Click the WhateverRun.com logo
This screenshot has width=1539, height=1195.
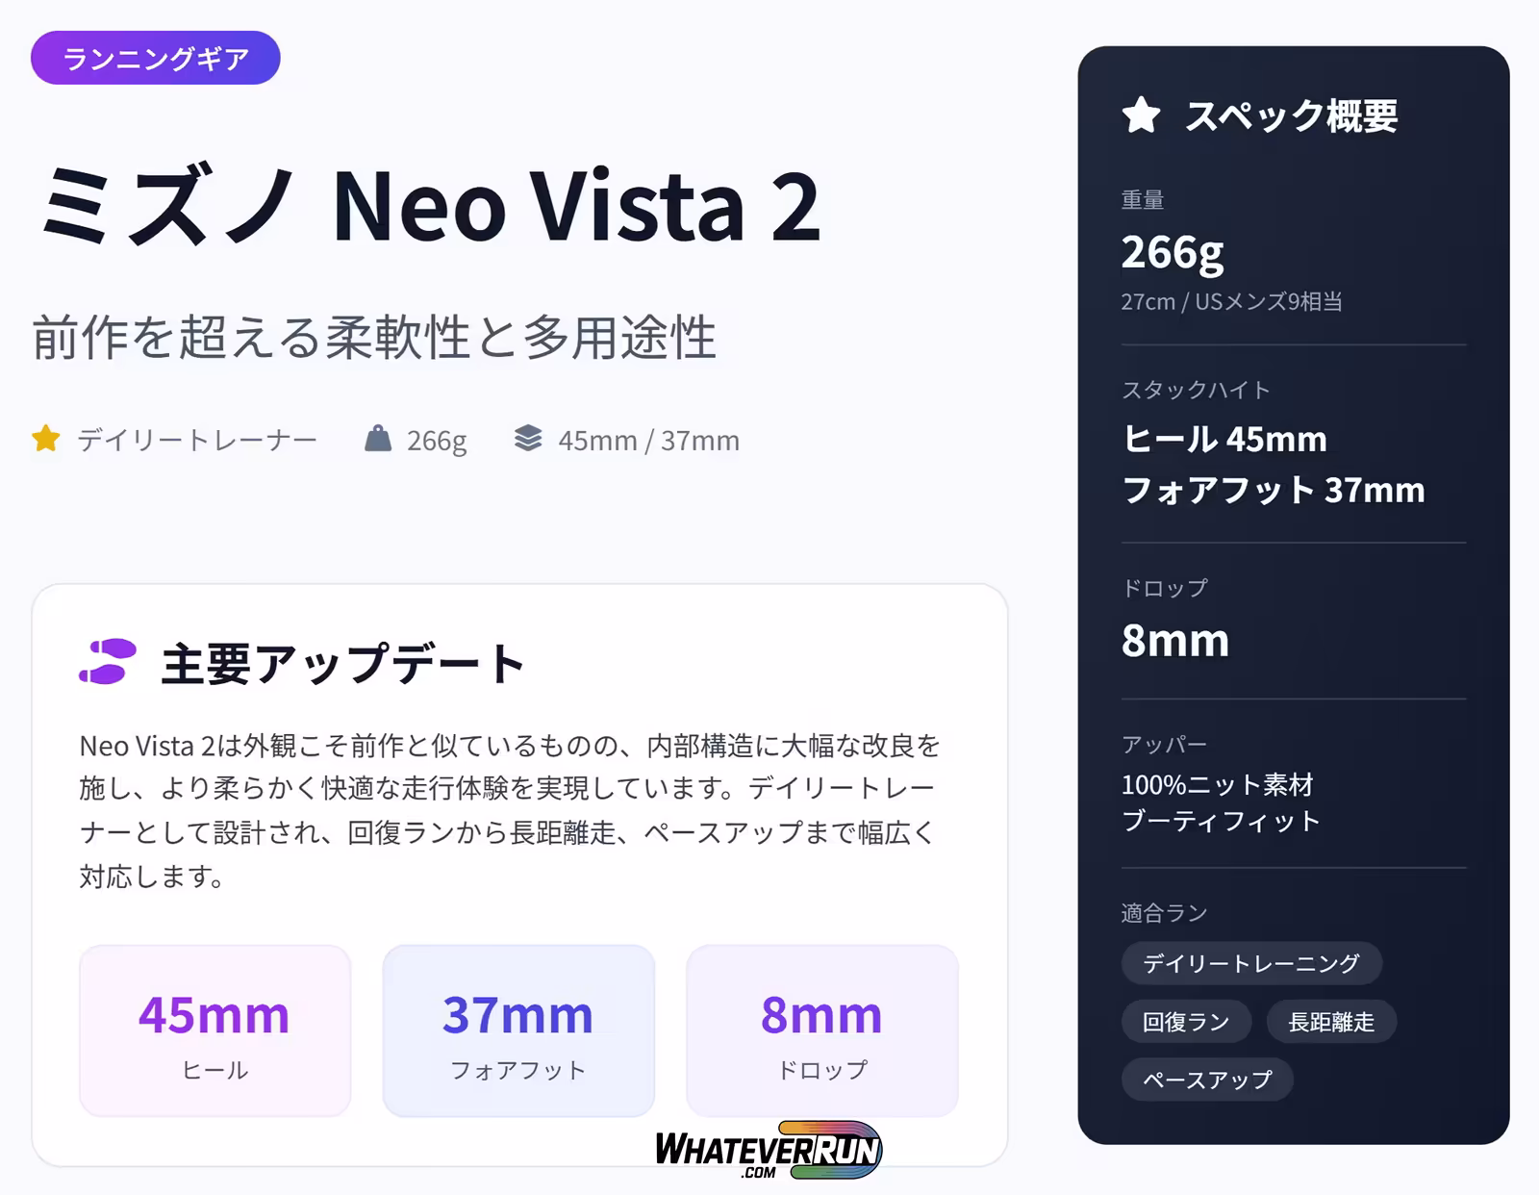point(769,1150)
